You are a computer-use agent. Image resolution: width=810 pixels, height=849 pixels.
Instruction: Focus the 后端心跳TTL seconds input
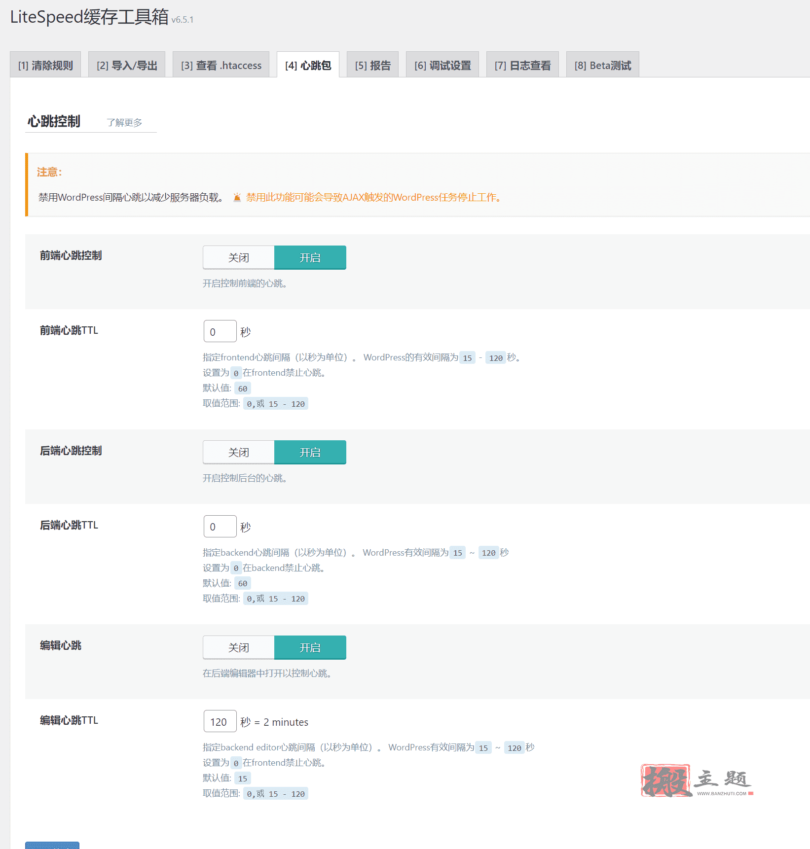220,526
